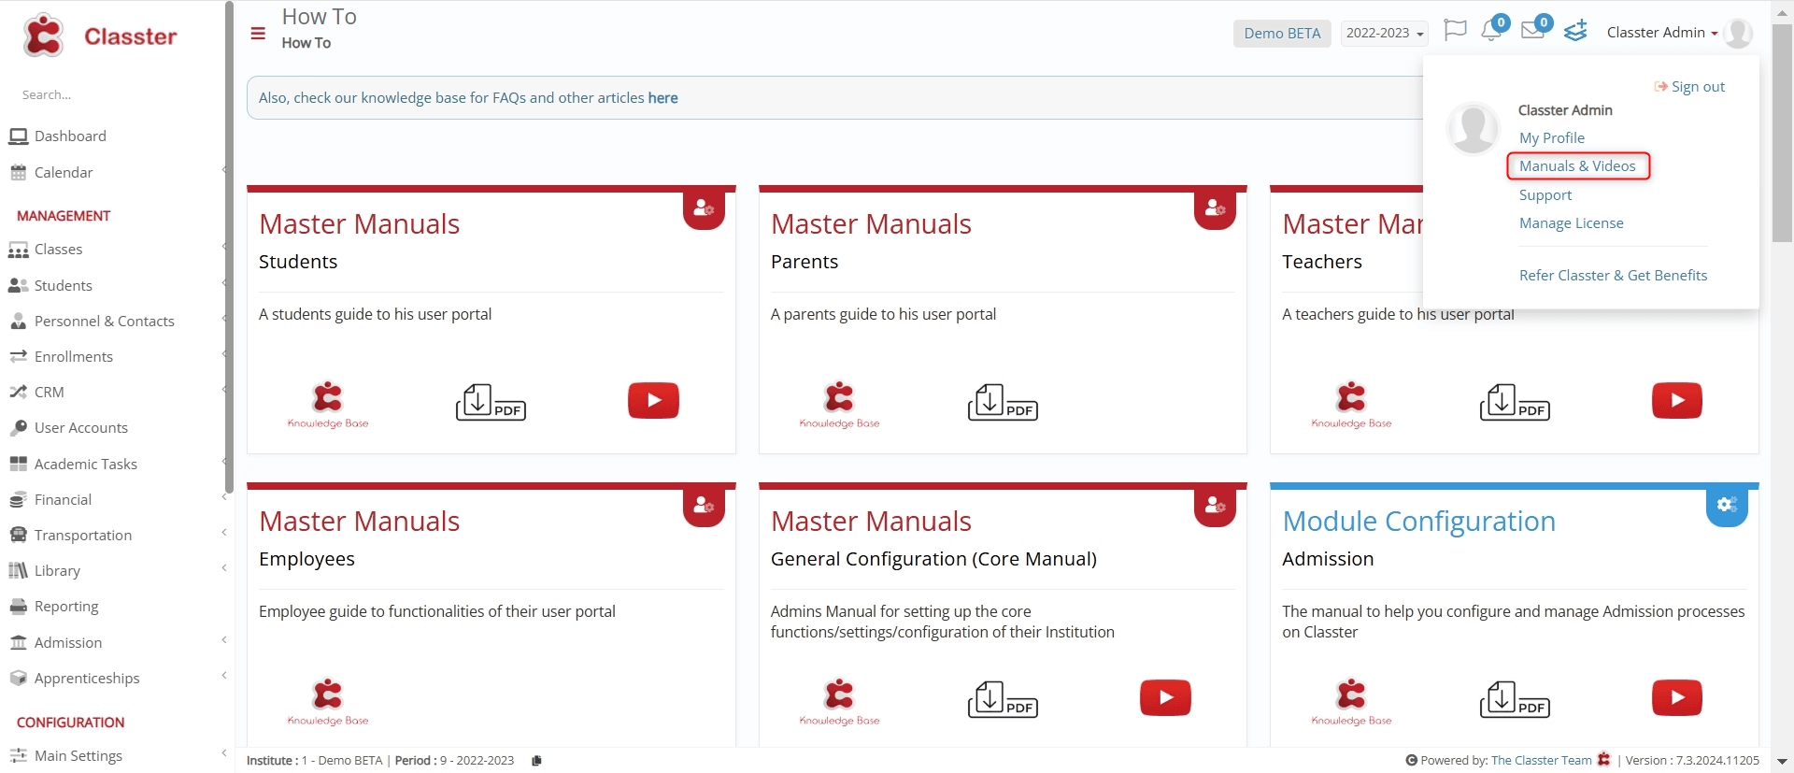
Task: Play YouTube video for Students manual
Action: click(x=653, y=401)
